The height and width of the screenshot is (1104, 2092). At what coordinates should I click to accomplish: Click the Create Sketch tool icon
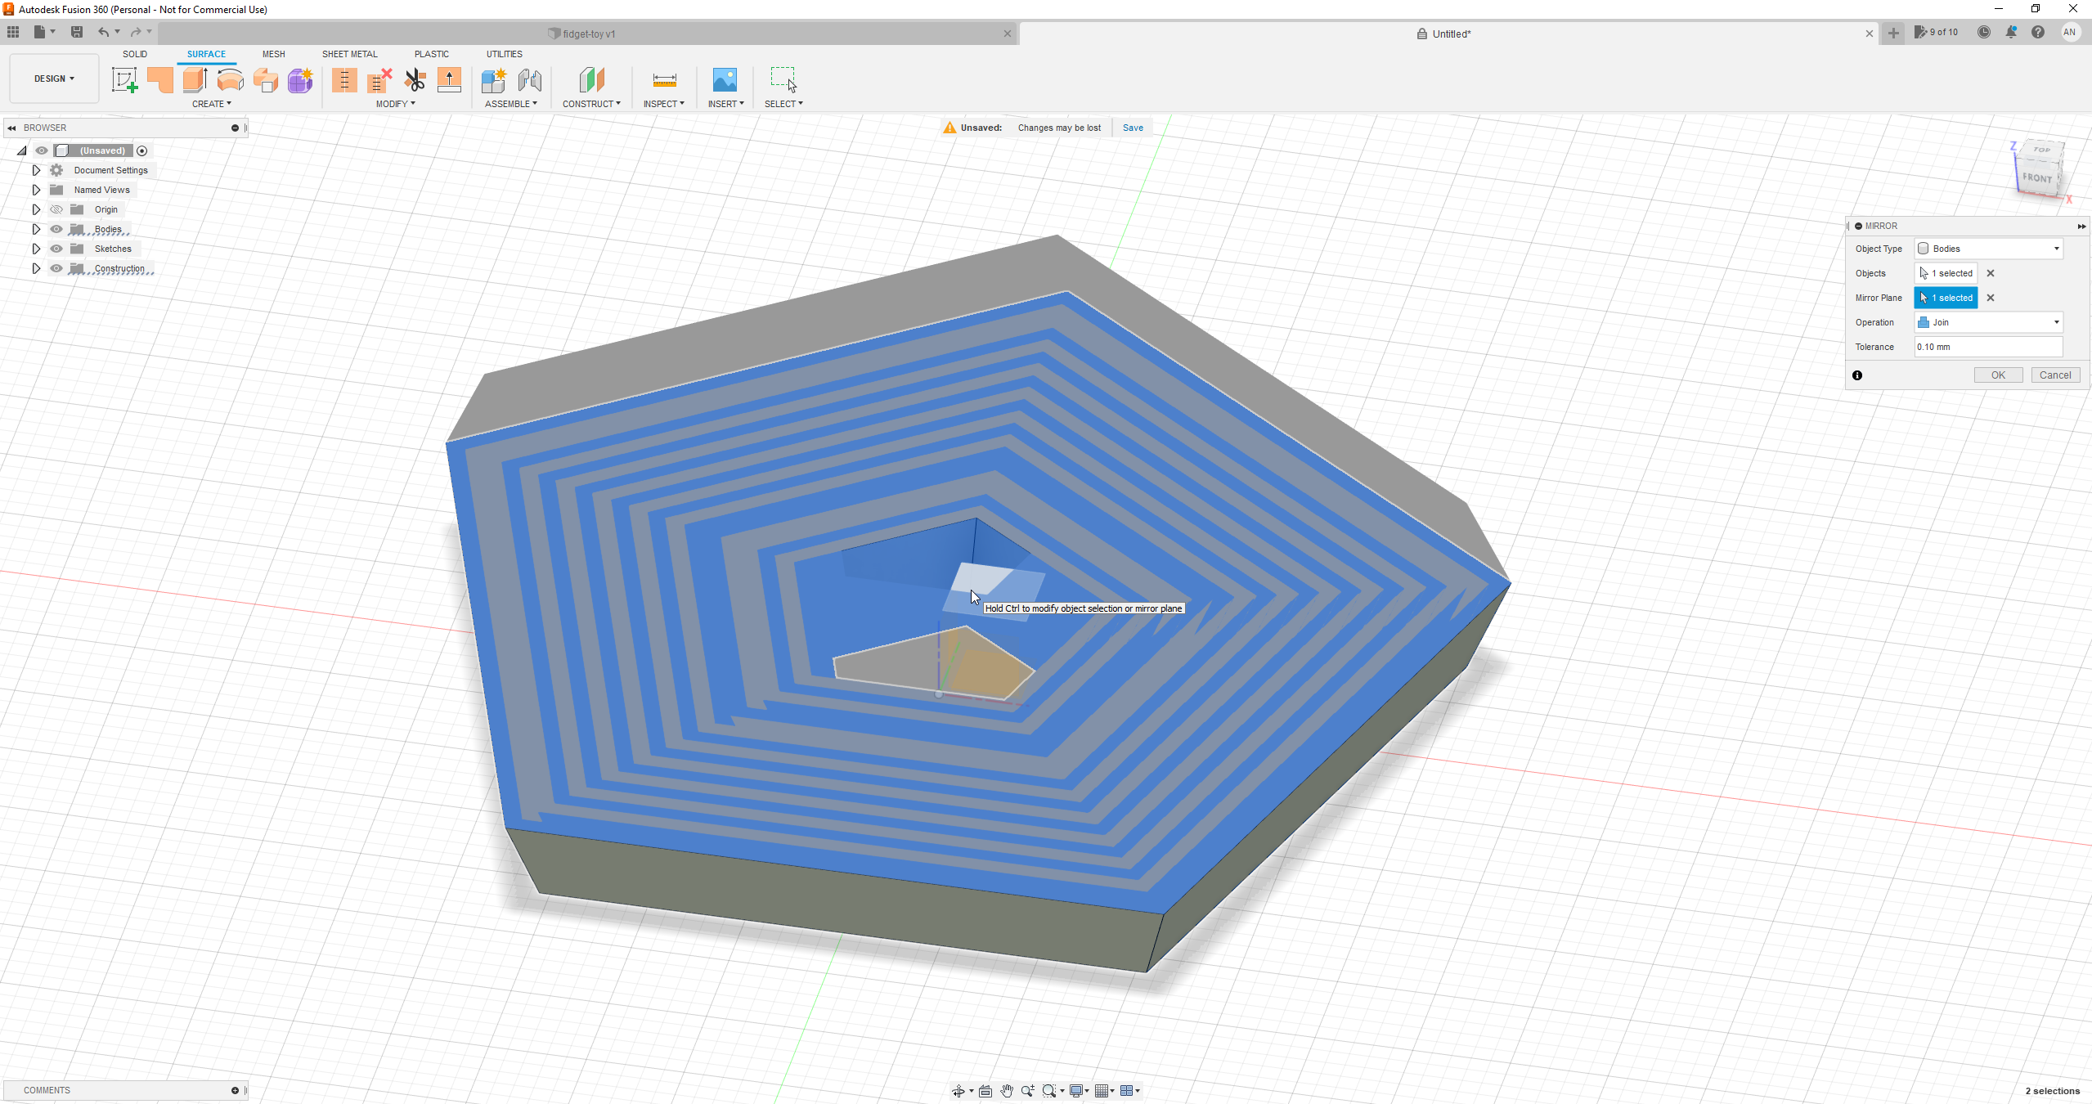[124, 80]
